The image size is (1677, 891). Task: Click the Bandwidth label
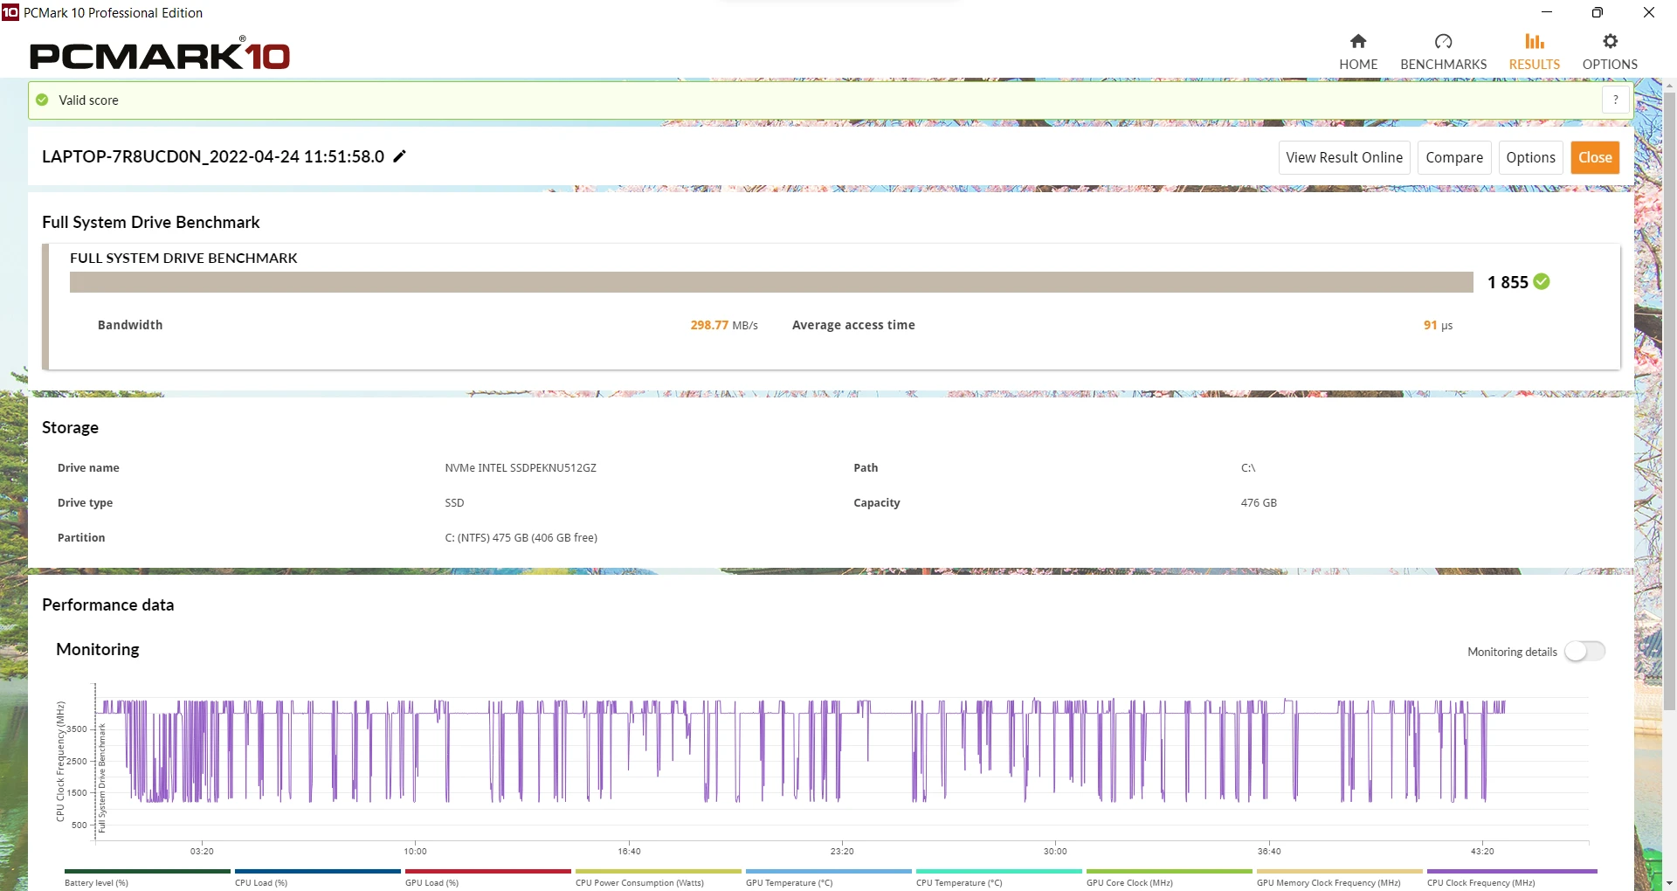pos(130,325)
